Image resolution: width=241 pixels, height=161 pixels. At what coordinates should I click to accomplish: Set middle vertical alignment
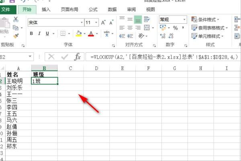pyautogui.click(x=130, y=19)
